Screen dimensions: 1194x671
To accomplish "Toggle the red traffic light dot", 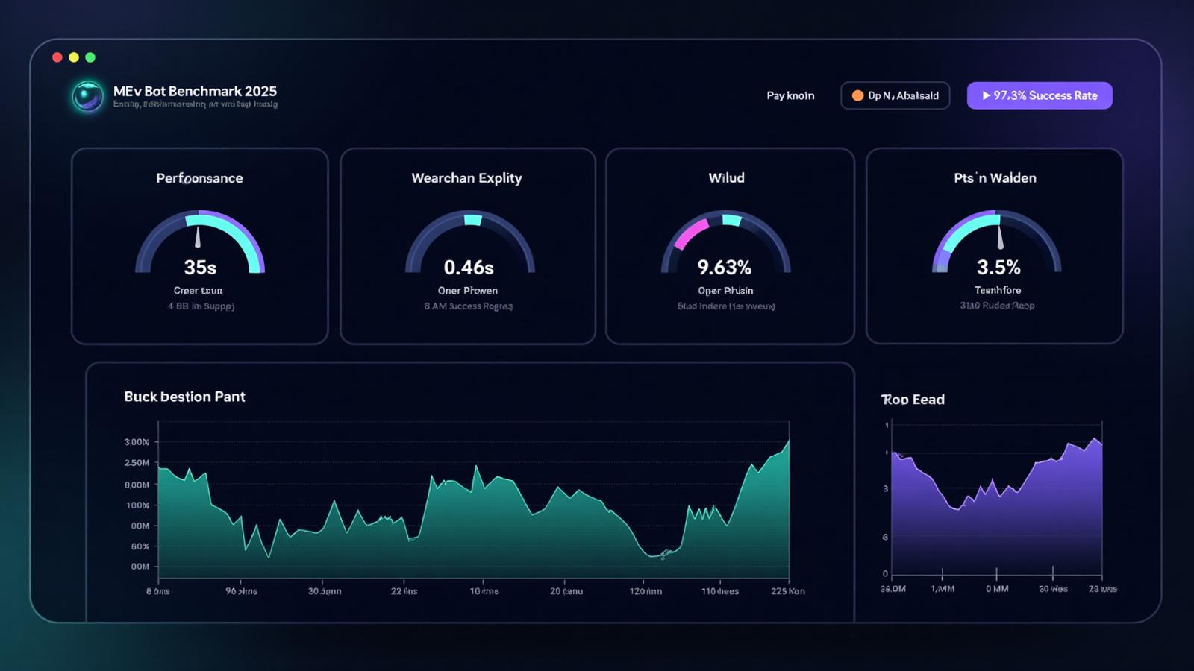I will pos(57,56).
